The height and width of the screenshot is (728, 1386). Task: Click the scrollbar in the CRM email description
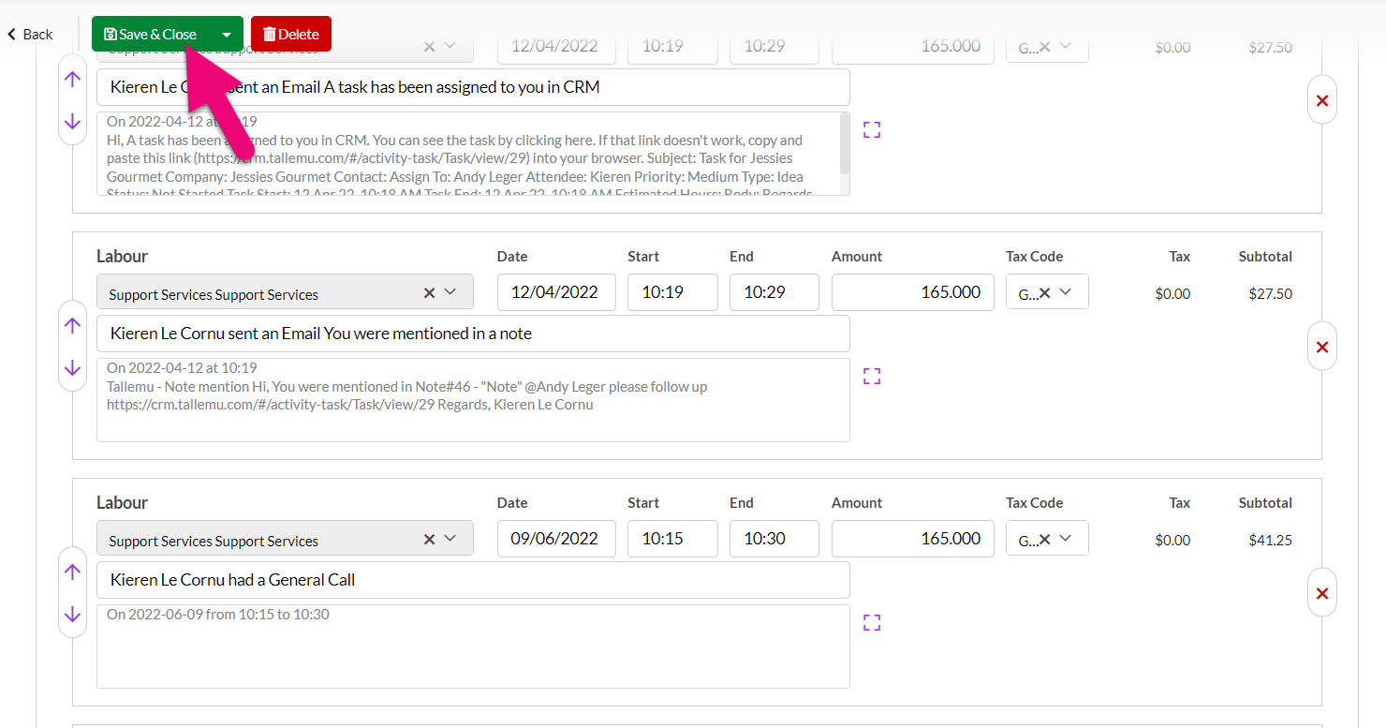coord(845,145)
